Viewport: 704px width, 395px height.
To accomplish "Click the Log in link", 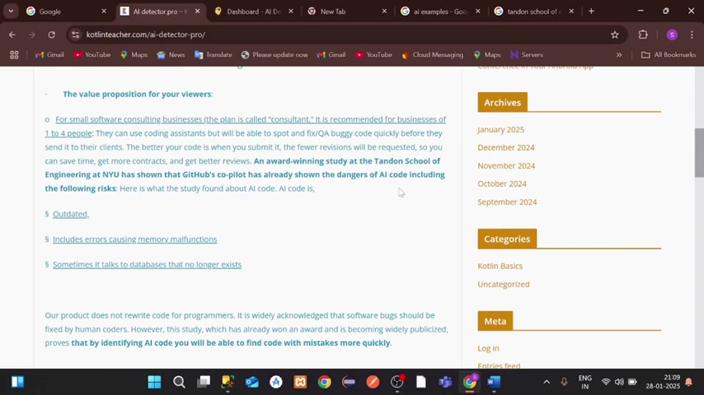I will pyautogui.click(x=488, y=348).
